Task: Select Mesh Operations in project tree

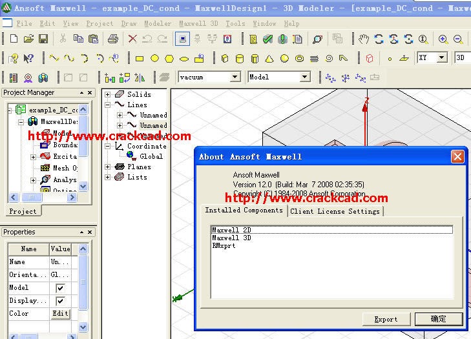Action: point(65,168)
